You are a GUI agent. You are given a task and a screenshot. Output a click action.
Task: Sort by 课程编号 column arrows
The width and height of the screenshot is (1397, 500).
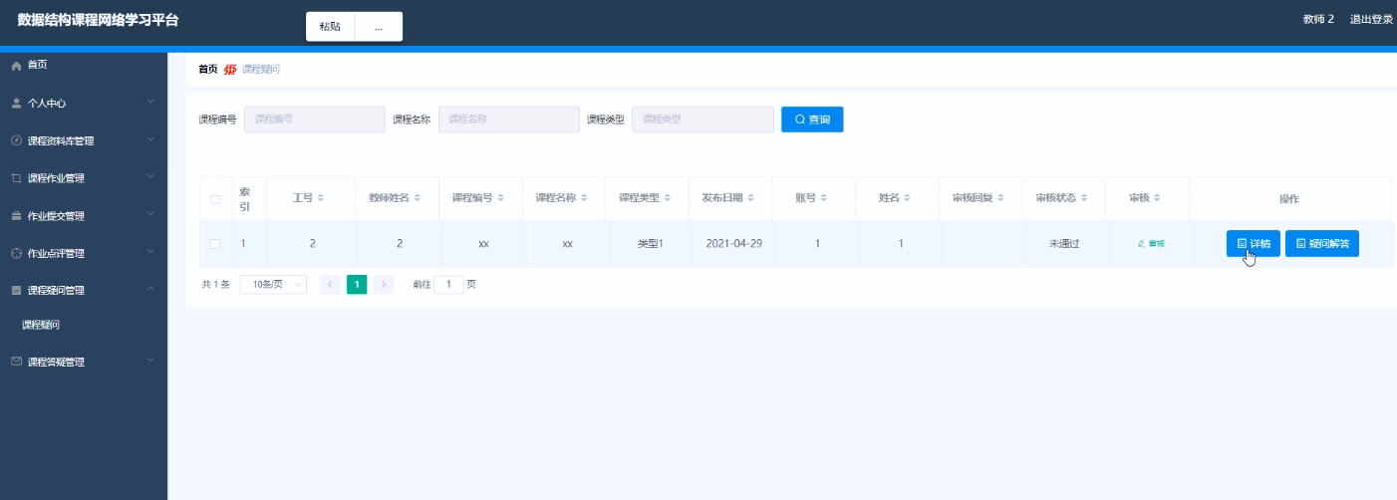tap(500, 198)
